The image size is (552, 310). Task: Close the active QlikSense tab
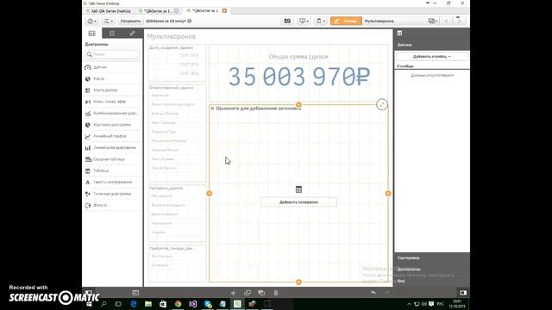click(224, 11)
